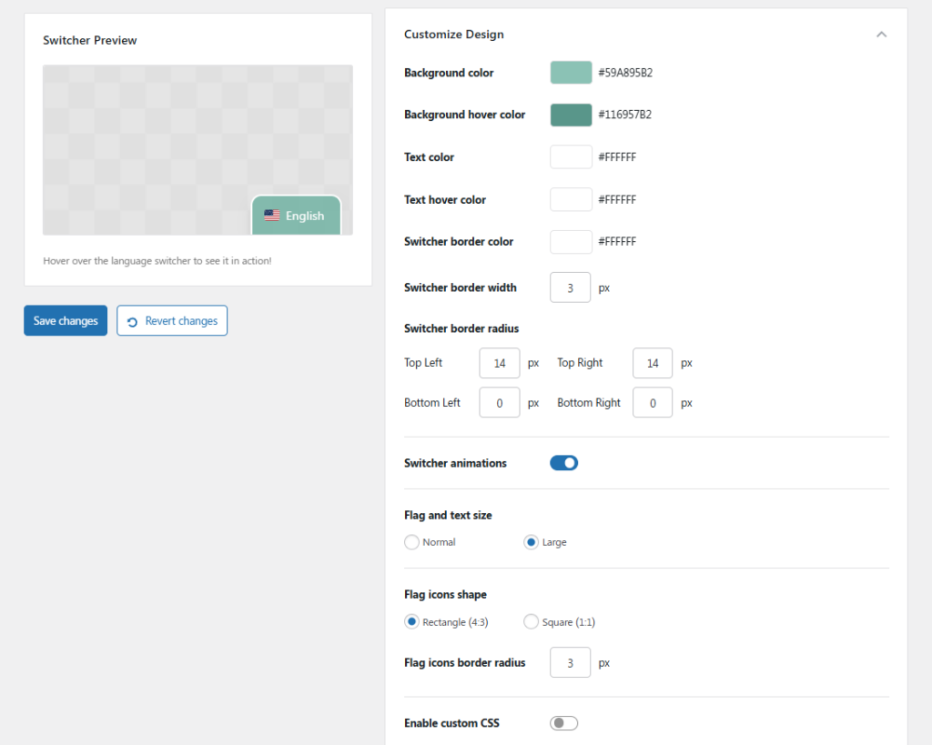Open the Background hover color swatch
932x745 pixels.
571,115
